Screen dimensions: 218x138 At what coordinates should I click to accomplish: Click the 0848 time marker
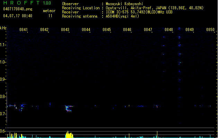tap(169, 30)
